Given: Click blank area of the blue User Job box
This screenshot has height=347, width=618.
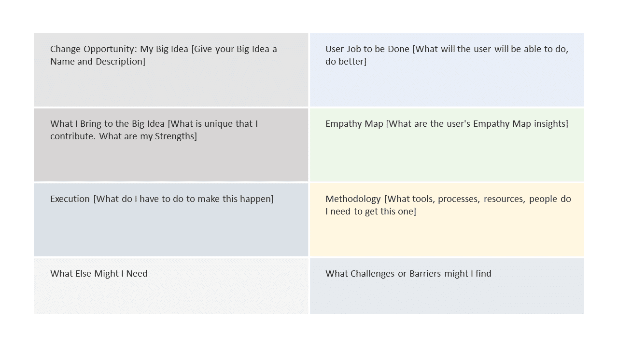Looking at the screenshot, I should tap(447, 87).
